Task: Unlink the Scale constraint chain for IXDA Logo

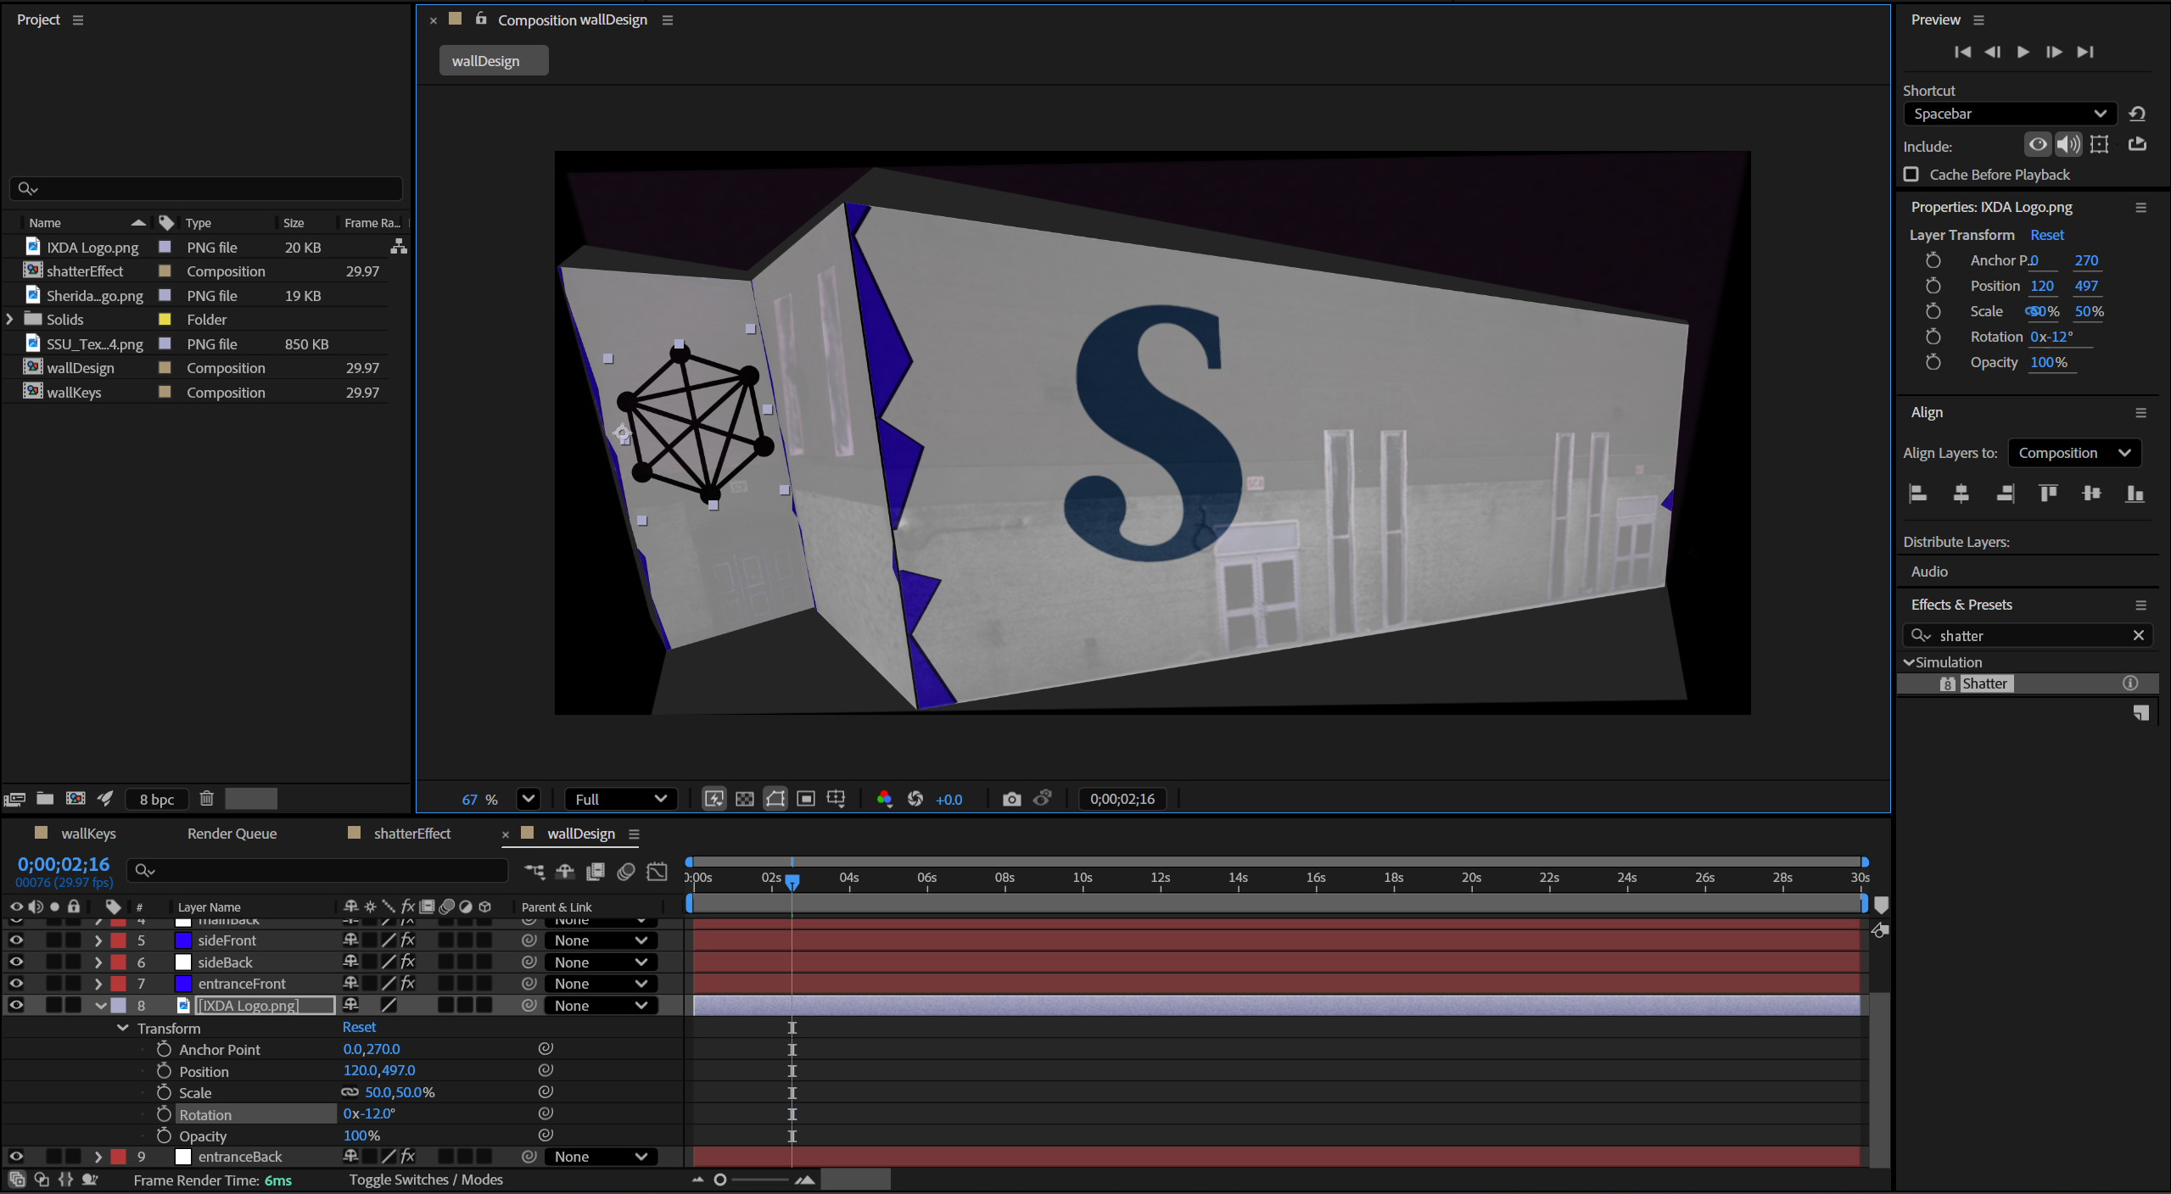Action: [350, 1092]
